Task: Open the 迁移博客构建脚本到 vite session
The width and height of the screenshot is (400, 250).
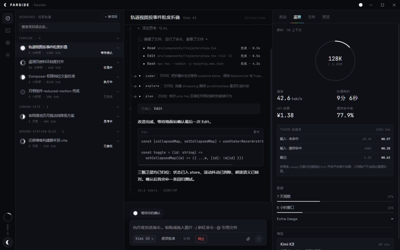Action: click(70, 143)
